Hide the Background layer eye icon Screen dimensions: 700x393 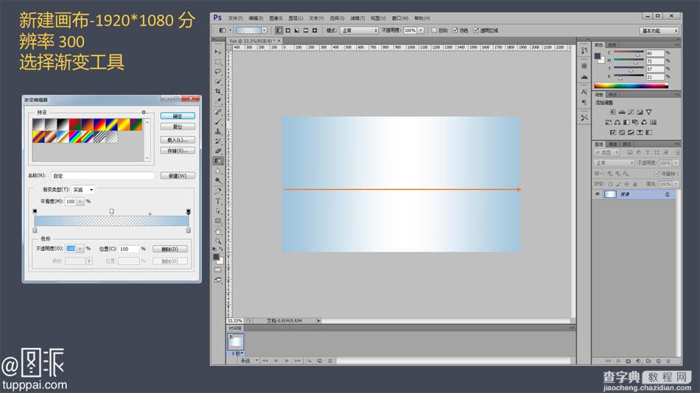[x=598, y=194]
